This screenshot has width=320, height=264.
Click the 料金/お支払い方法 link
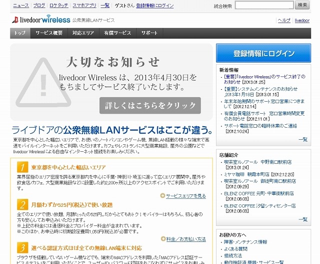click(186, 239)
